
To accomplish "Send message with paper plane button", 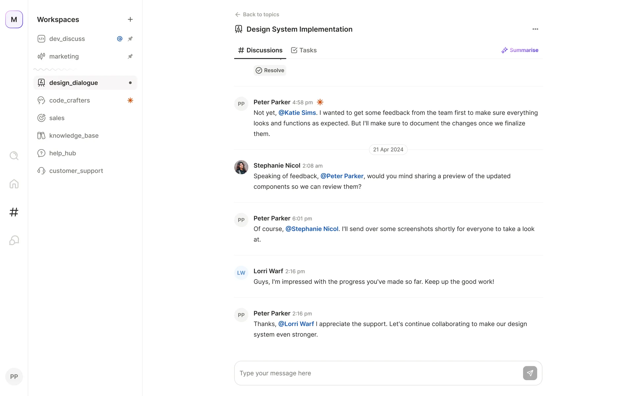I will pyautogui.click(x=530, y=373).
